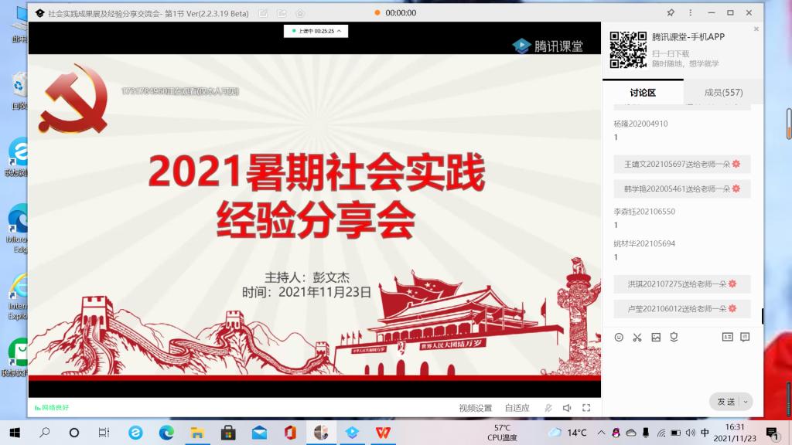Toggle the 自适应 video fit mode
Image resolution: width=792 pixels, height=445 pixels.
(517, 408)
